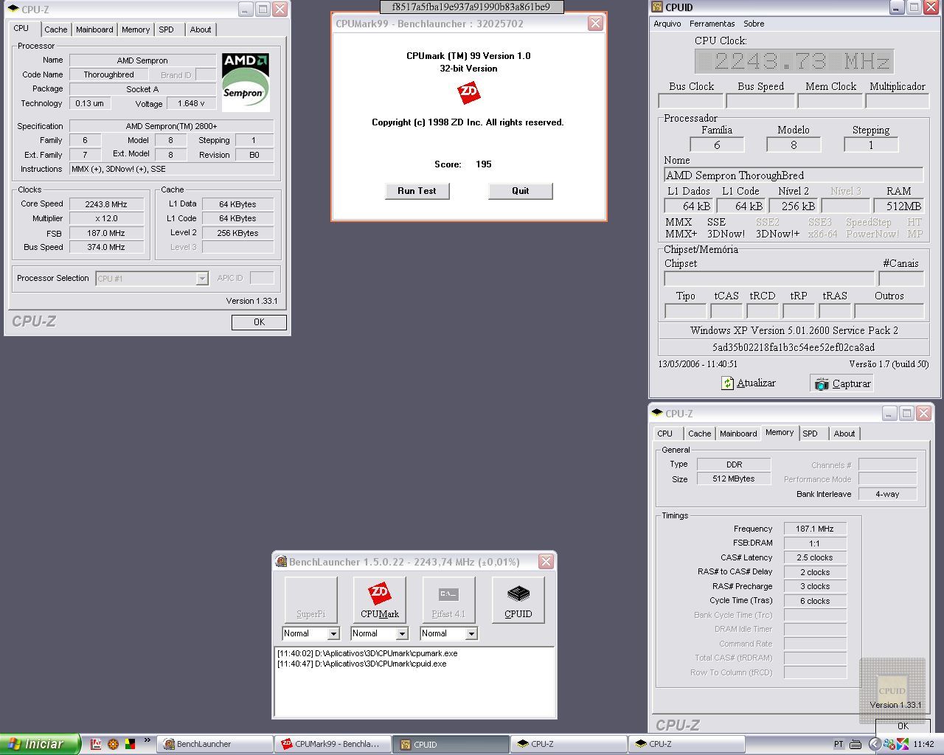Click the CPU-Z memory window title icon

pyautogui.click(x=656, y=414)
